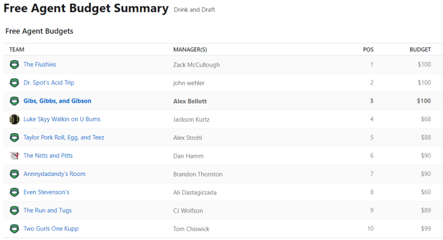Click Two Gurls One Kupp team logo
The height and width of the screenshot is (240, 443).
tap(14, 229)
